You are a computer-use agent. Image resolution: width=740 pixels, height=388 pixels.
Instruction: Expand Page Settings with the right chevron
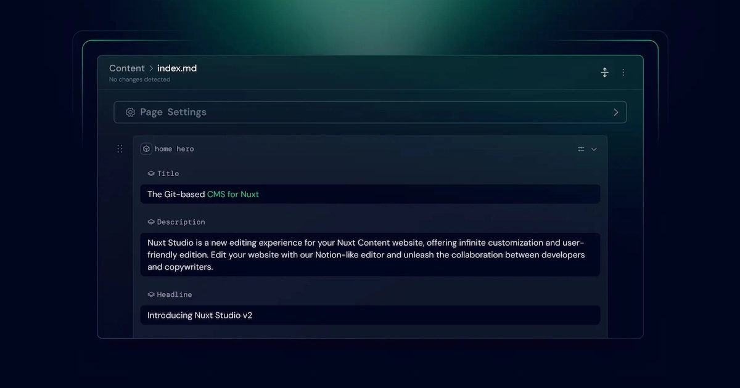(x=615, y=112)
